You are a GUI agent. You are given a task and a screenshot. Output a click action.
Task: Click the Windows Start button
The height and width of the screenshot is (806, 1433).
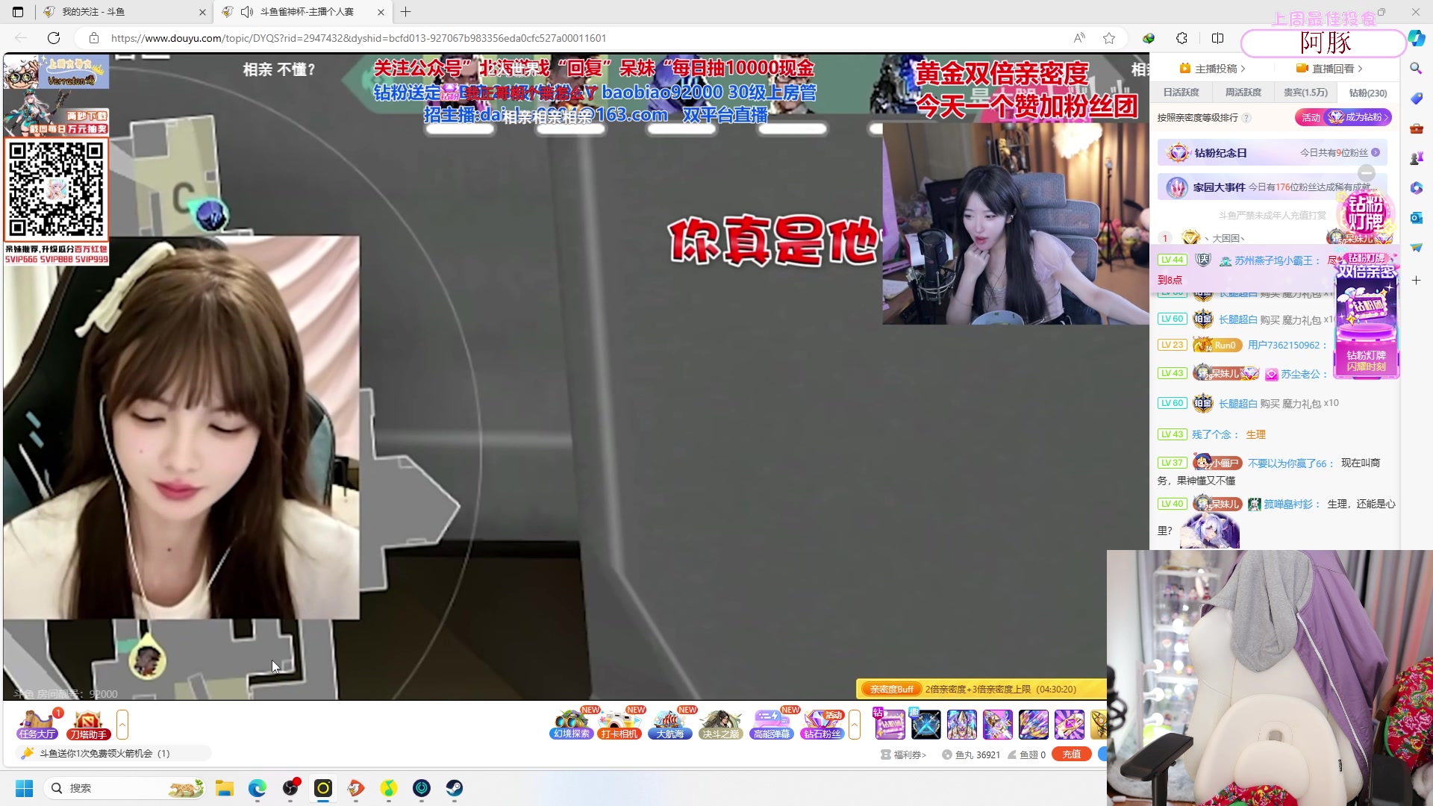point(25,788)
